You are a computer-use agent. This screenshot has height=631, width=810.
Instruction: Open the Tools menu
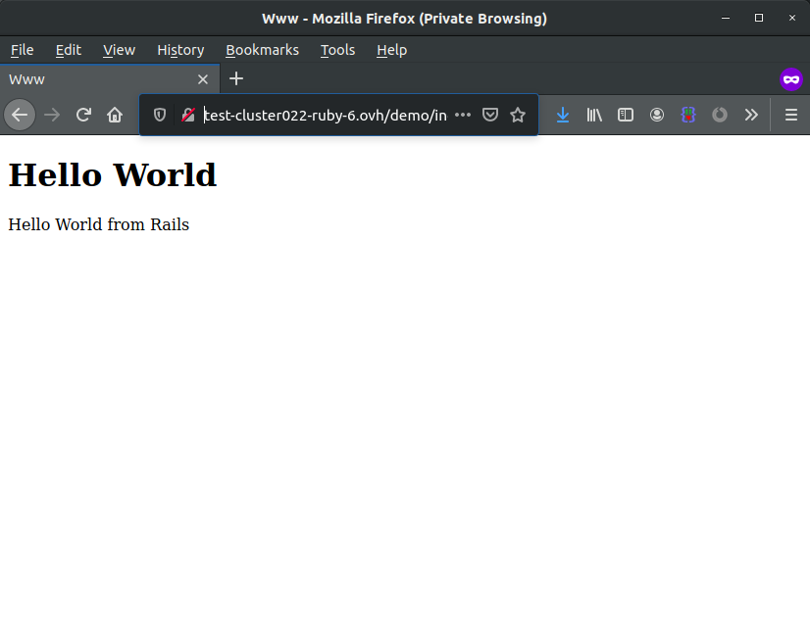[337, 50]
